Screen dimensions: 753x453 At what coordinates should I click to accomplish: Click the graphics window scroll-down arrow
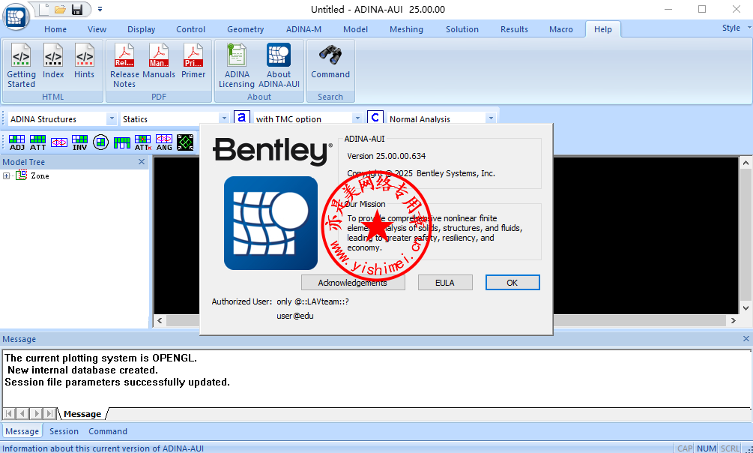pyautogui.click(x=746, y=308)
